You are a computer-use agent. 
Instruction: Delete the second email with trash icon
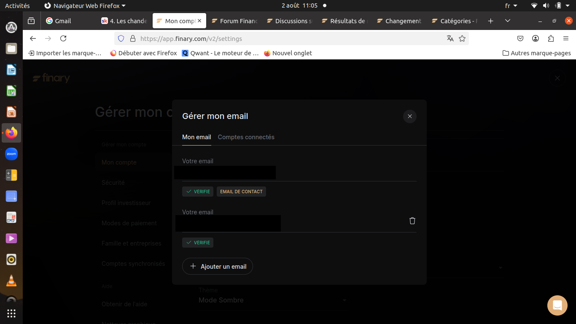pos(412,221)
